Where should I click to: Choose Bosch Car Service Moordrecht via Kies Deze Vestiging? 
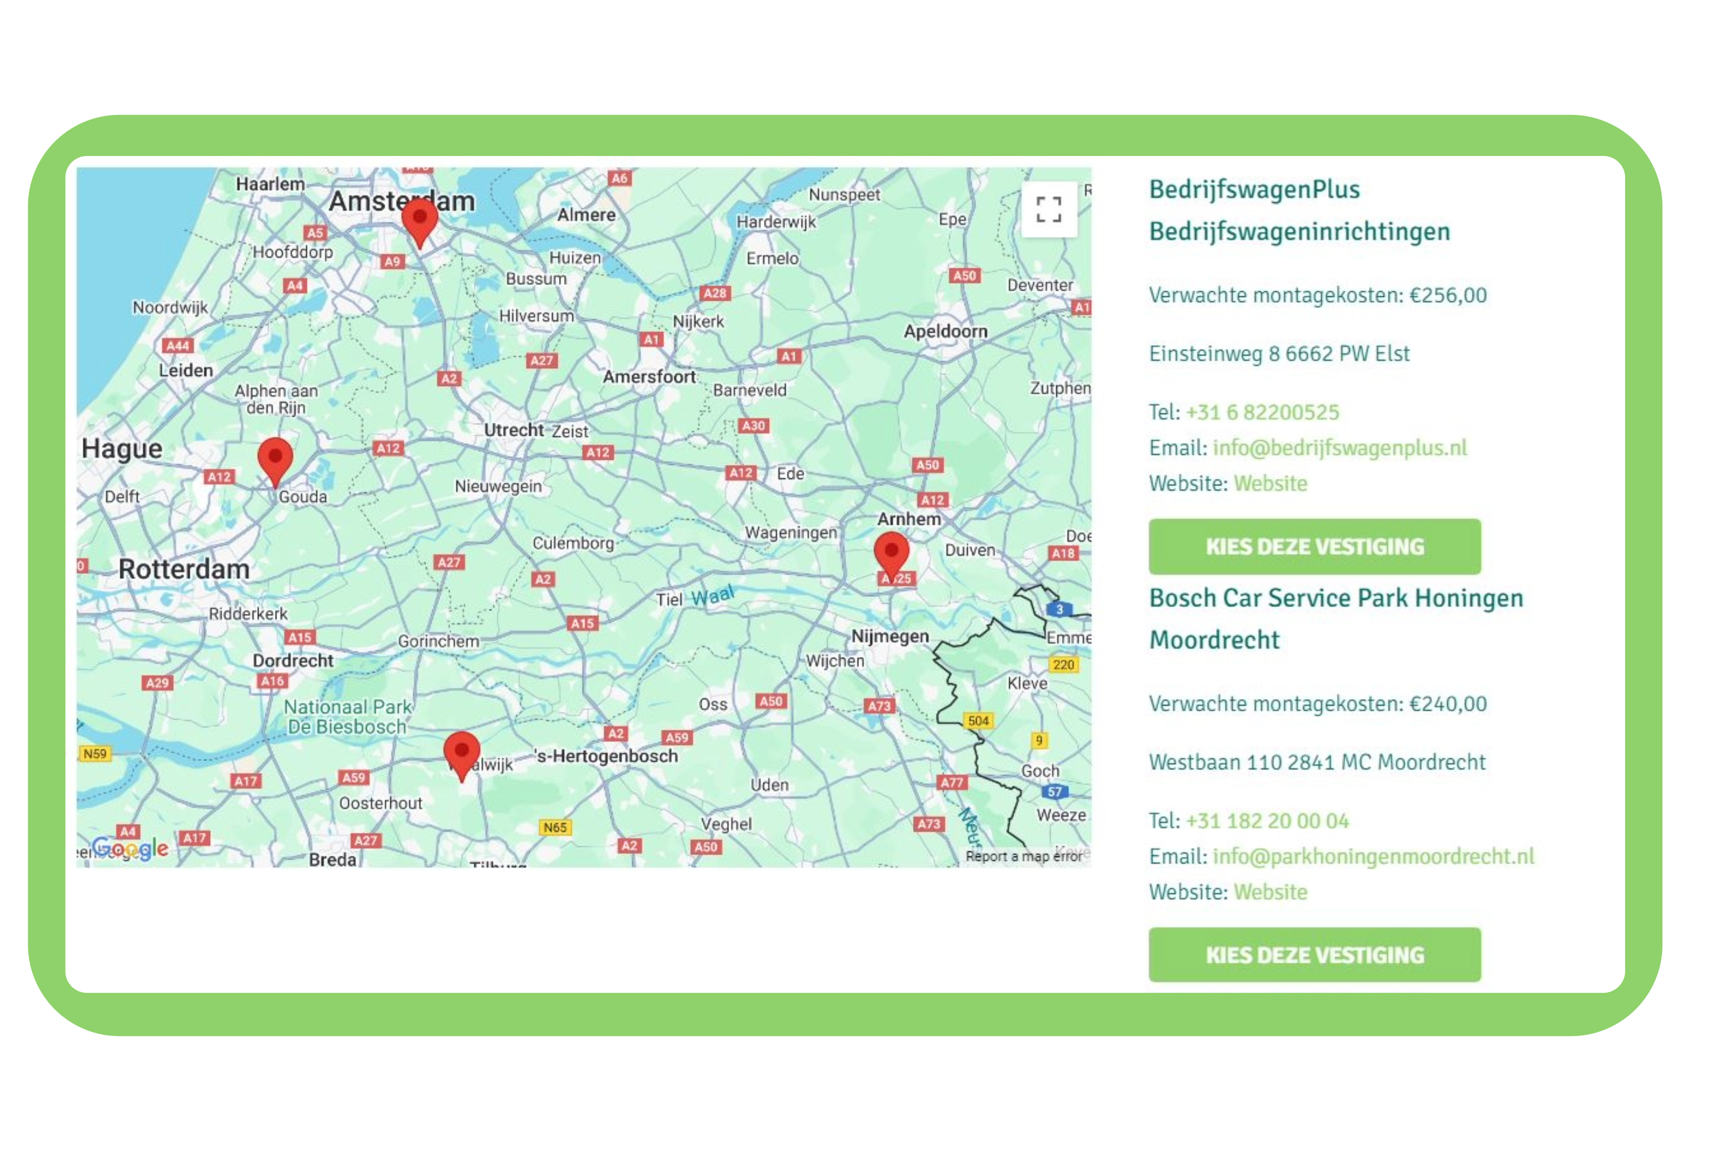1314,954
